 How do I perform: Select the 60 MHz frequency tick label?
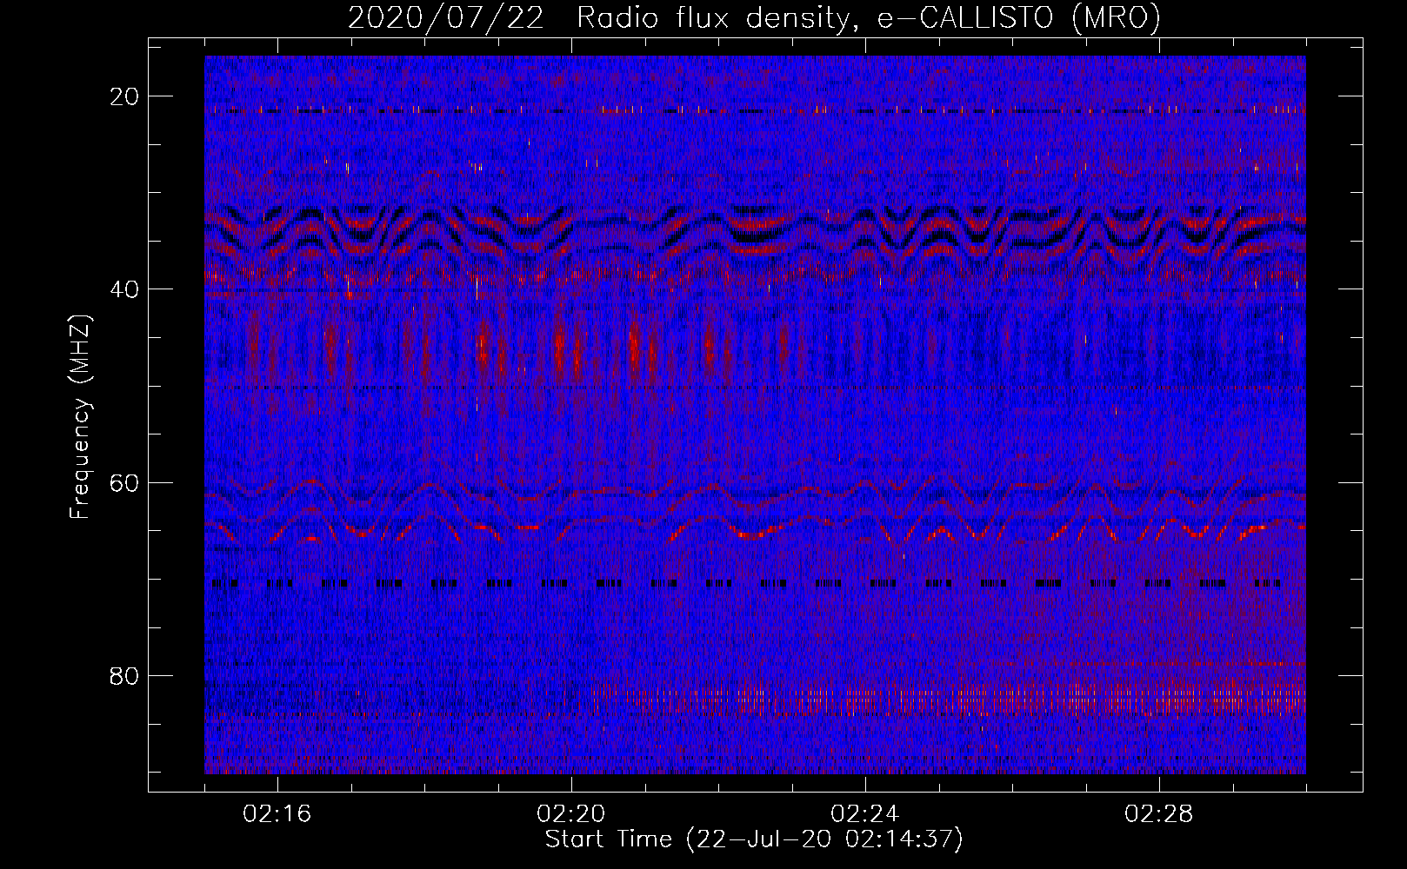pos(125,482)
